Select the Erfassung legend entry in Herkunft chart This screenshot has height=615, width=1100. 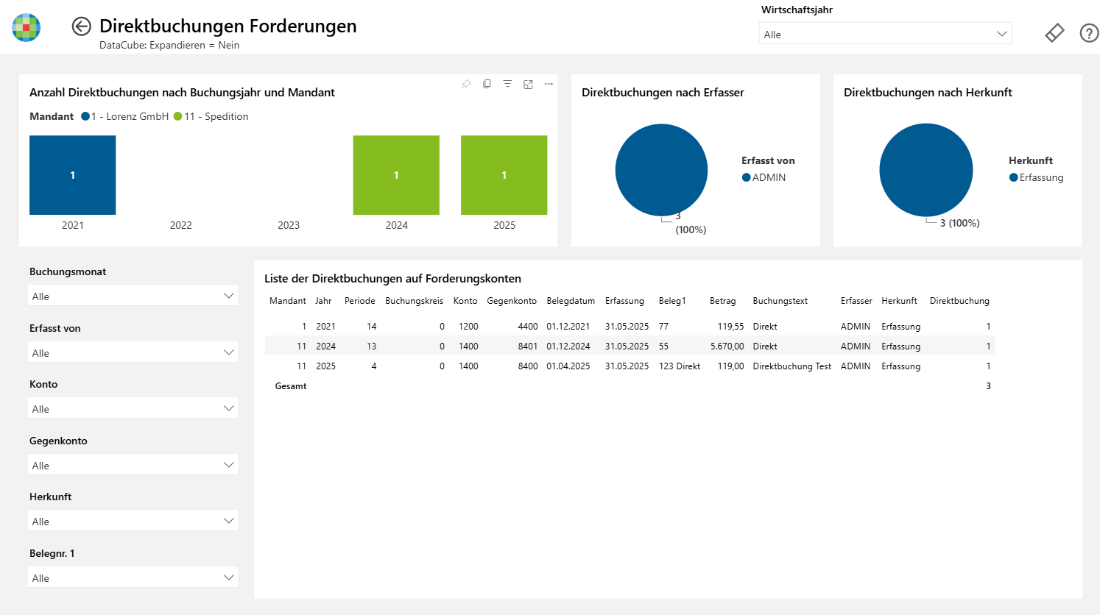1037,177
